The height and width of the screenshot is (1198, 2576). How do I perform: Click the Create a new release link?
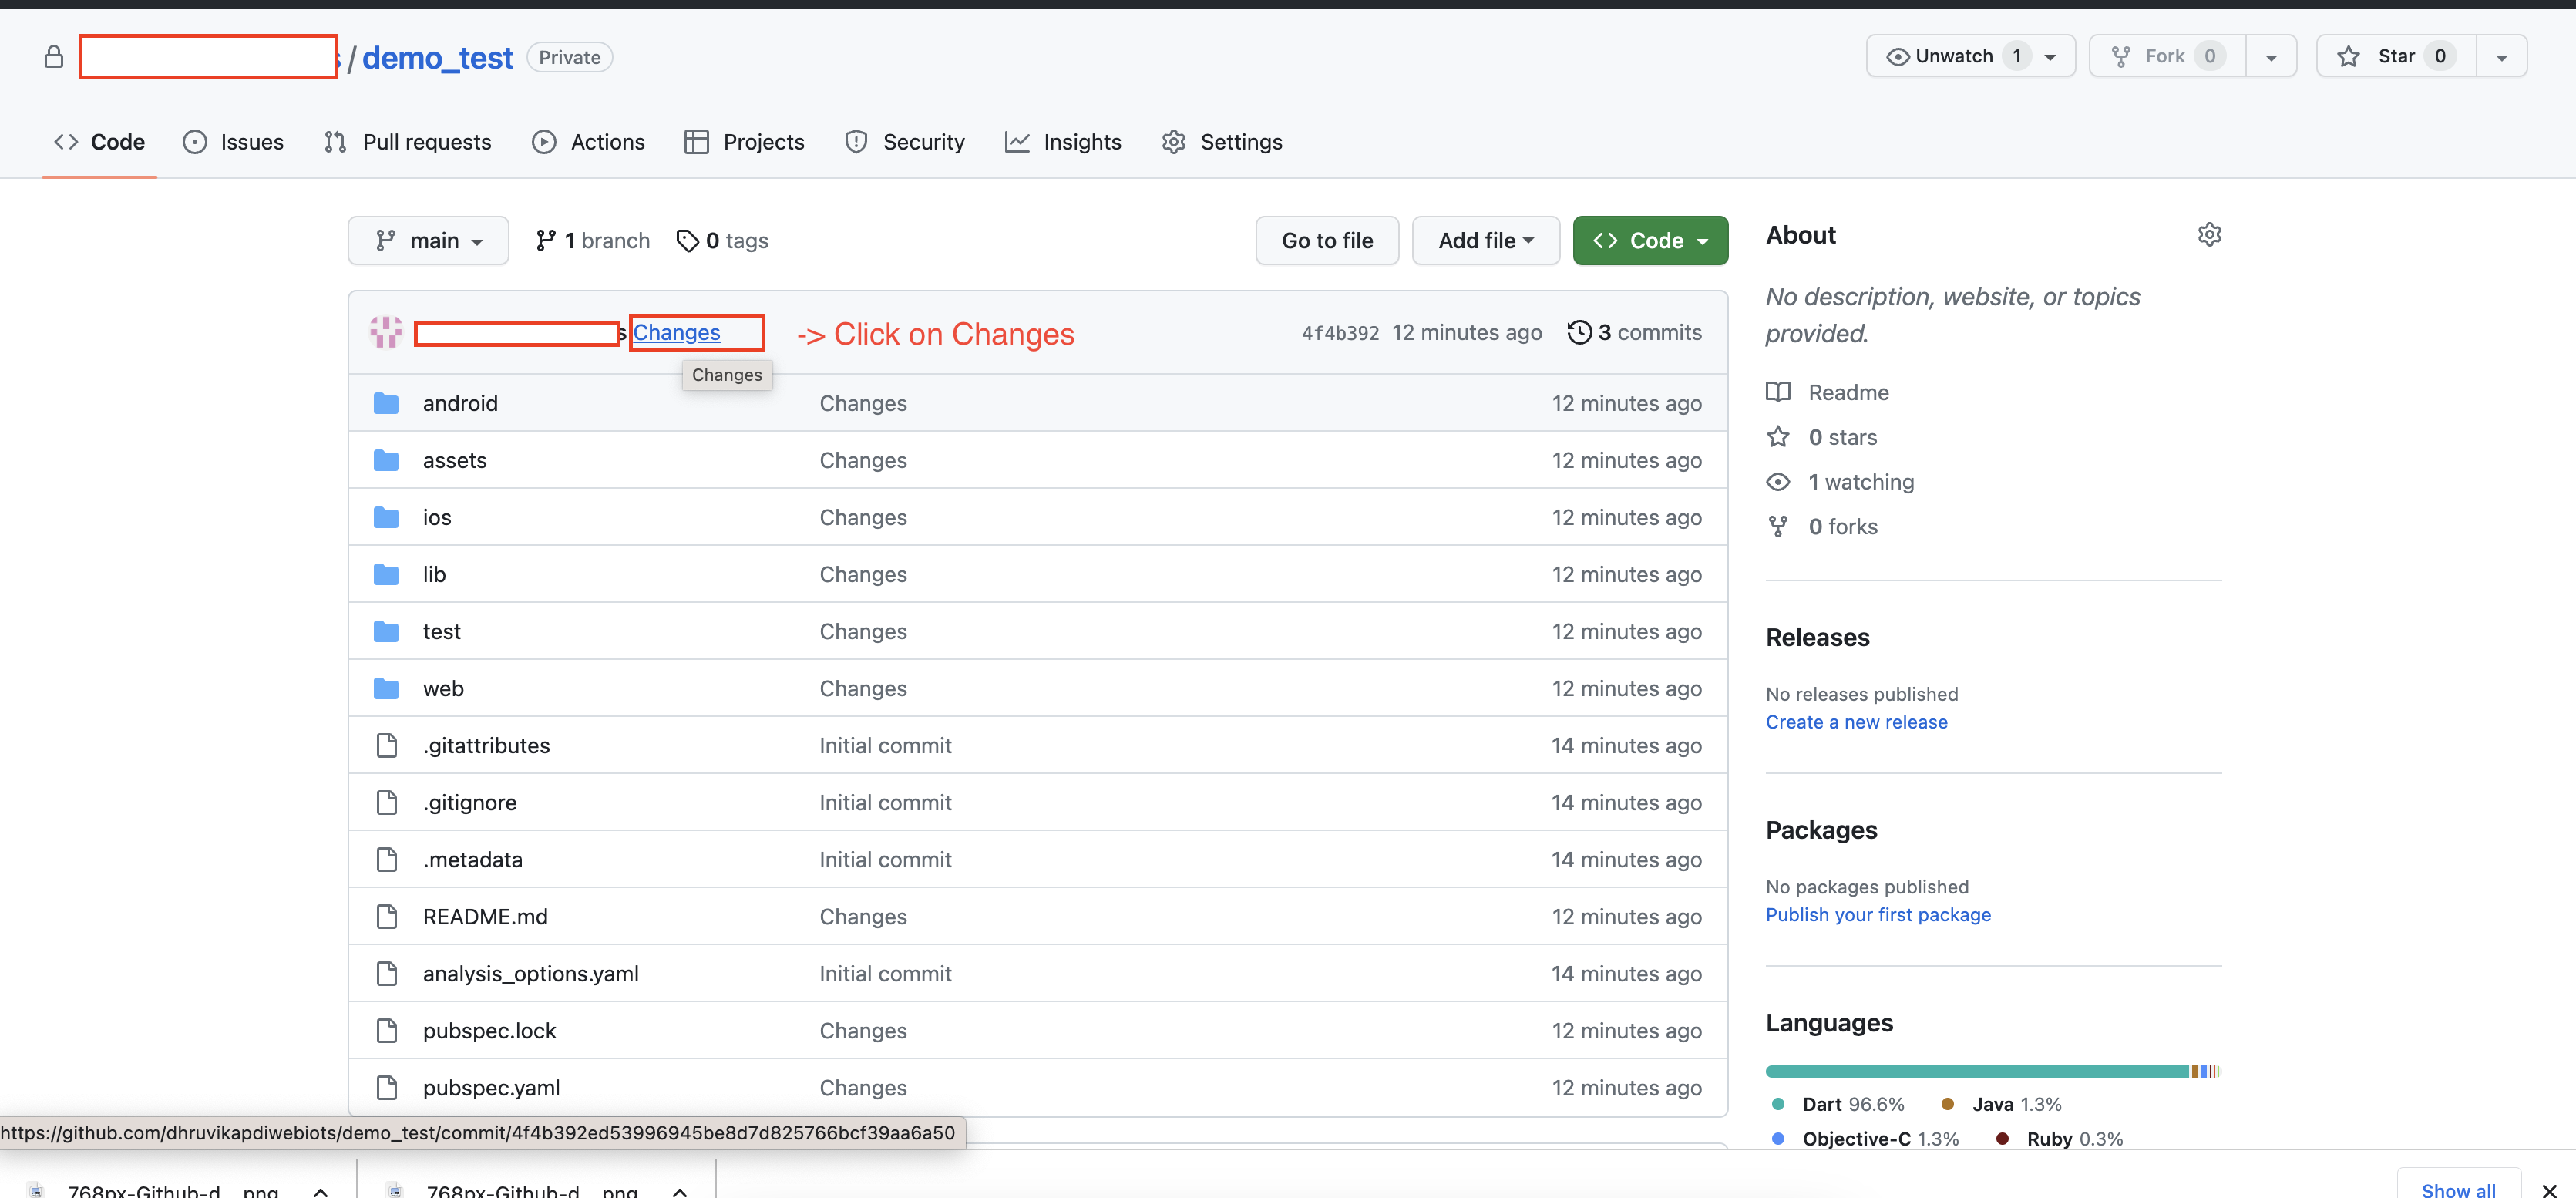click(1856, 721)
